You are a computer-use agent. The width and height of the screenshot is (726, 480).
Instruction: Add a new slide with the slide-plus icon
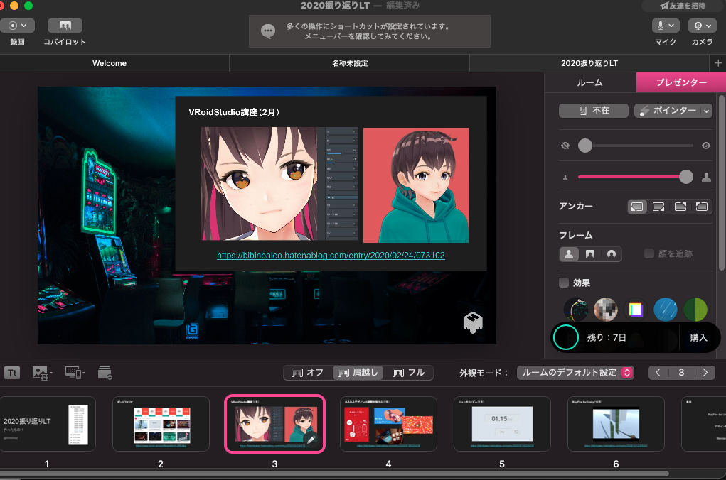(x=105, y=373)
